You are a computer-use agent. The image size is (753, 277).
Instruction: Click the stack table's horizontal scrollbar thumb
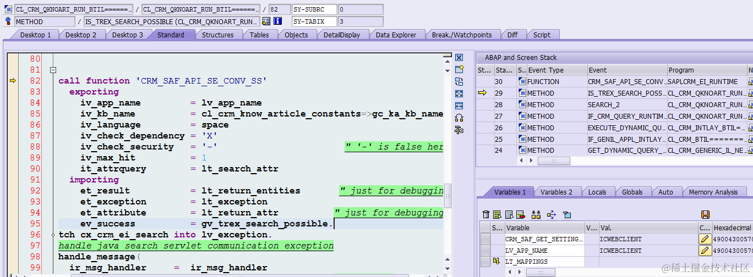point(553,160)
